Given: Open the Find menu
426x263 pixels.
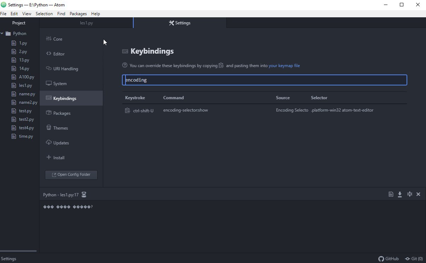Looking at the screenshot, I should coord(61,14).
